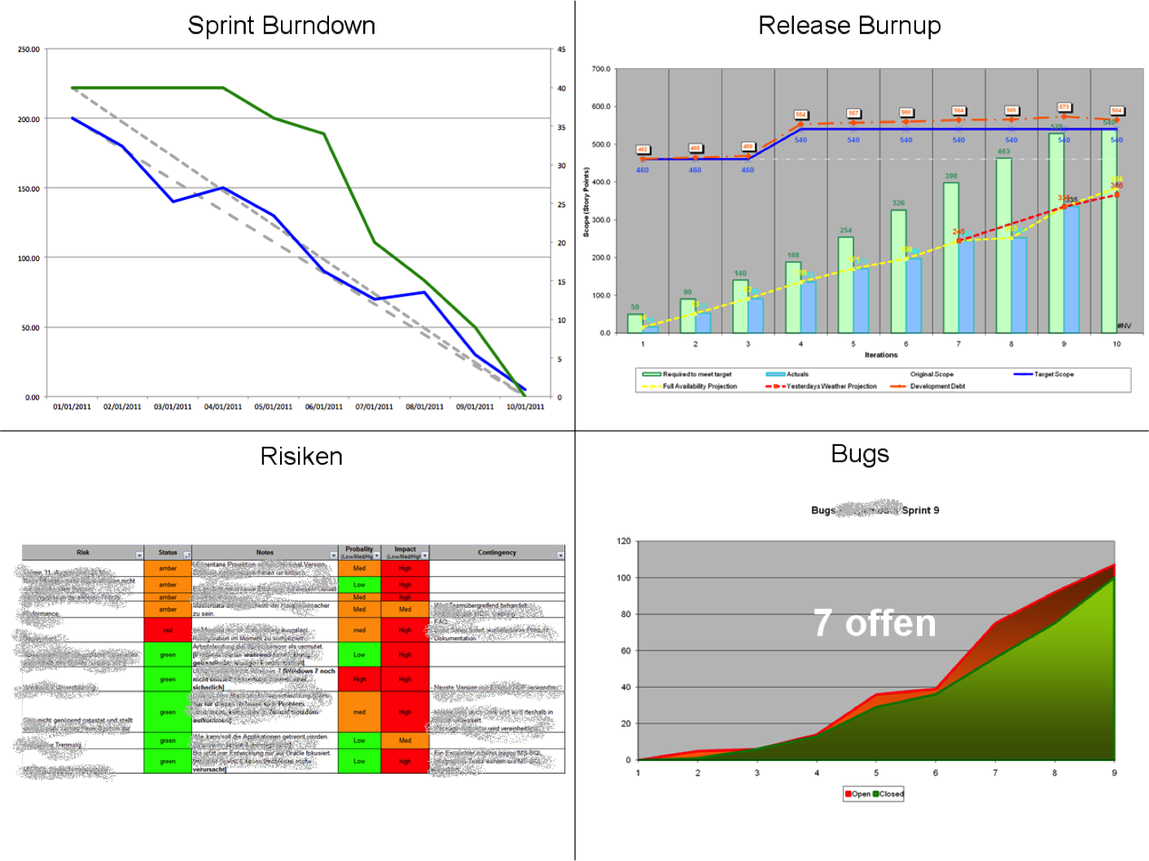
Task: Click the 'Dokumentation' text in Contingency column
Action: click(455, 638)
